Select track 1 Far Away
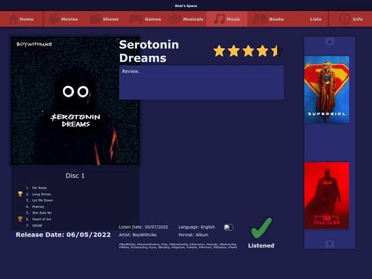The width and height of the screenshot is (372, 279). (x=39, y=187)
